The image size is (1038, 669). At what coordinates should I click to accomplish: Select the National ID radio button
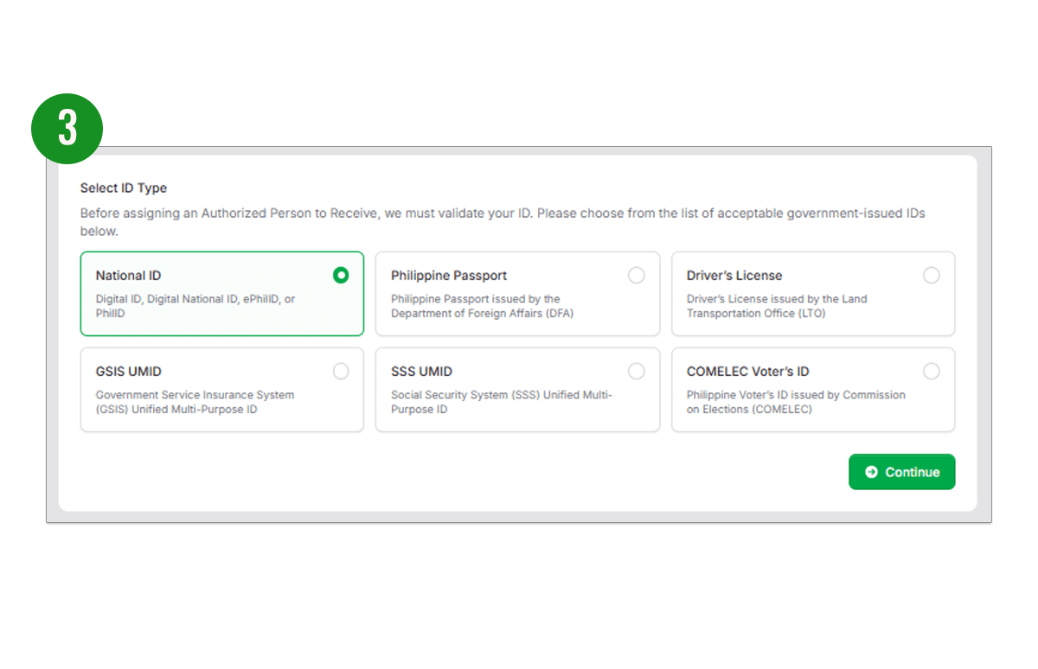click(x=341, y=276)
